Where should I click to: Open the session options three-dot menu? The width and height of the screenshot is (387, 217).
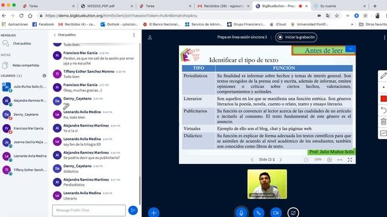pos(385,37)
